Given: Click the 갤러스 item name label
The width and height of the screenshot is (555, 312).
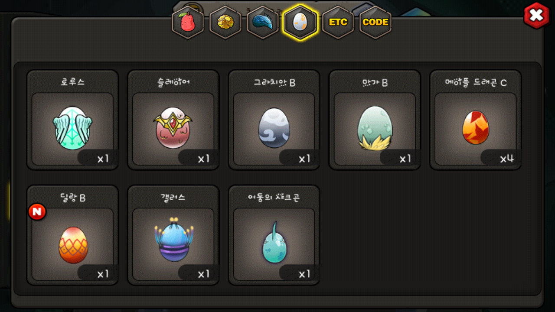Looking at the screenshot, I should 173,198.
